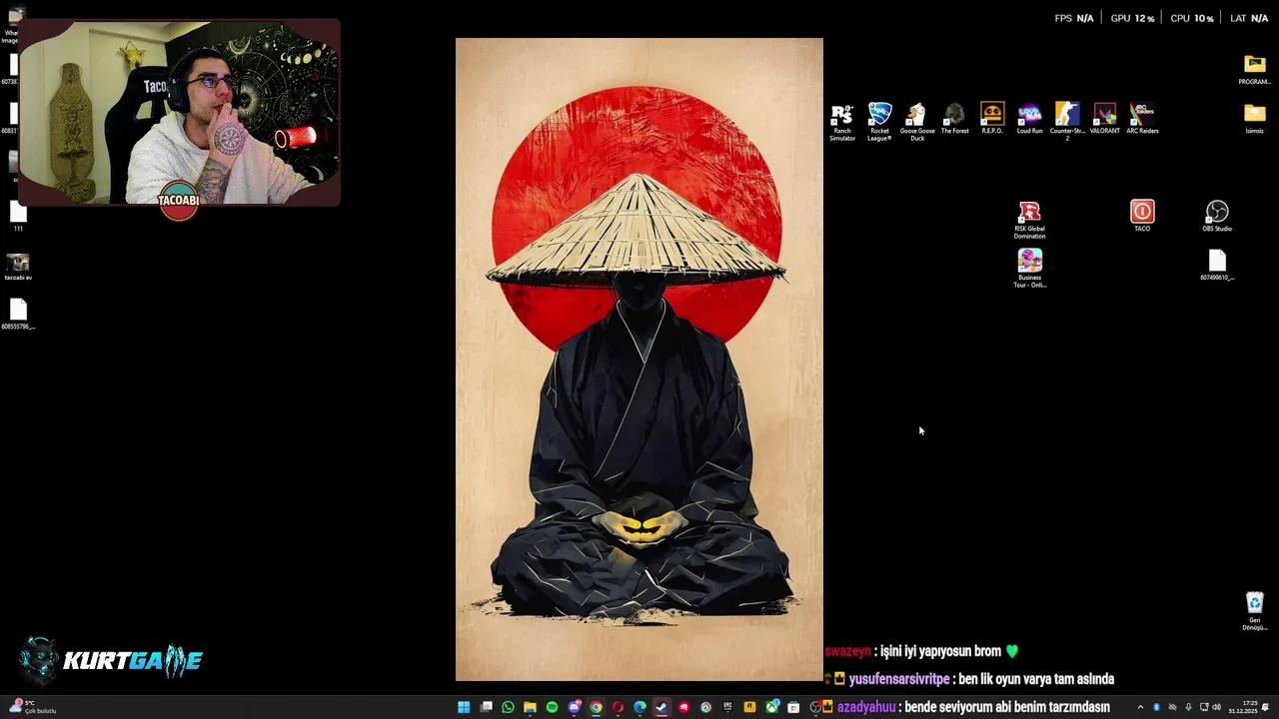Open the Recycle Bin (Geri Dönüşüm)
This screenshot has width=1279, height=719.
(1254, 611)
